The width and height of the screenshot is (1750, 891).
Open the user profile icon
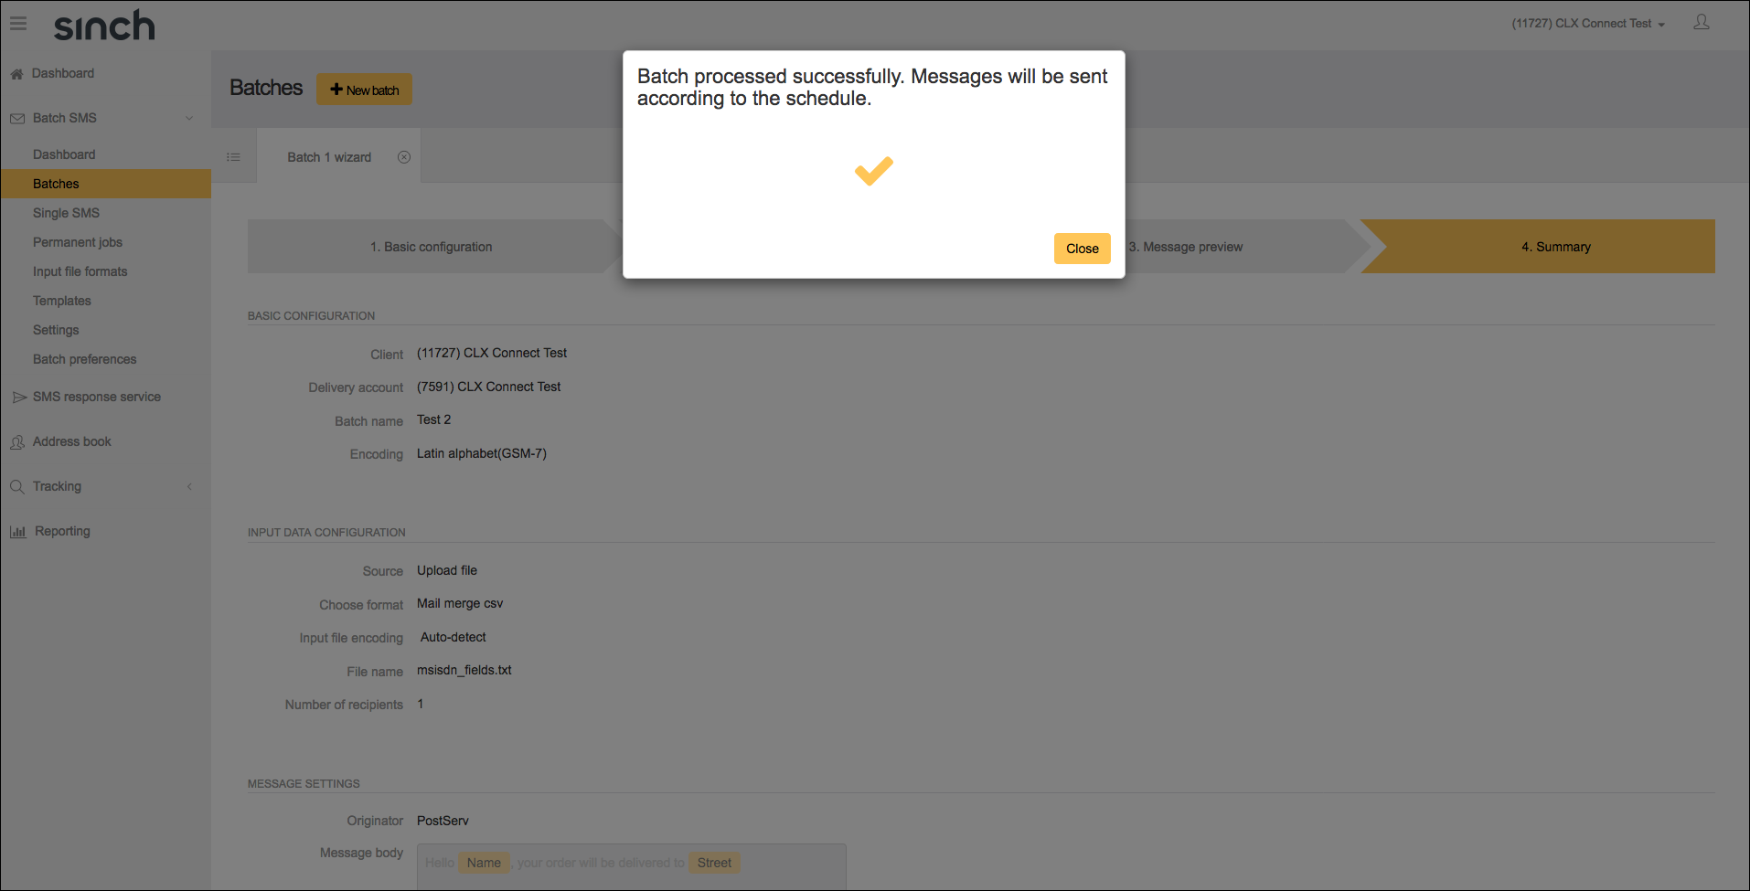(1702, 22)
